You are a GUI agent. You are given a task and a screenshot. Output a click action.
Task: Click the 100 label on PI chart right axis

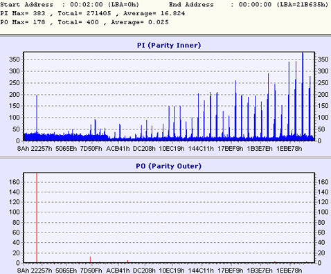coord(323,118)
